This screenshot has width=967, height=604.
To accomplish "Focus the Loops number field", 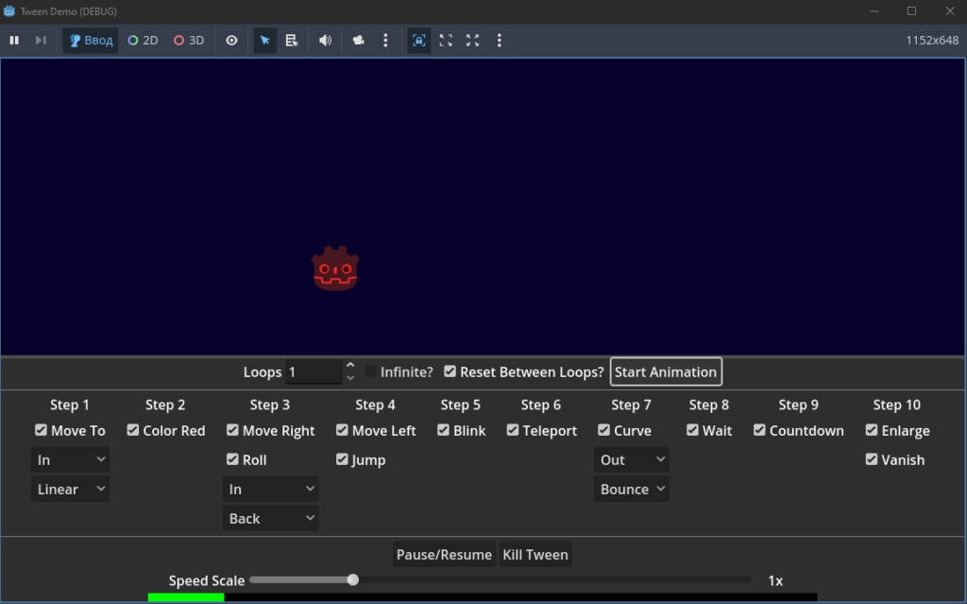I will 314,371.
